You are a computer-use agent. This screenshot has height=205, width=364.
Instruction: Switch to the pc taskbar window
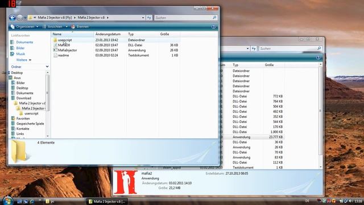tap(64, 202)
